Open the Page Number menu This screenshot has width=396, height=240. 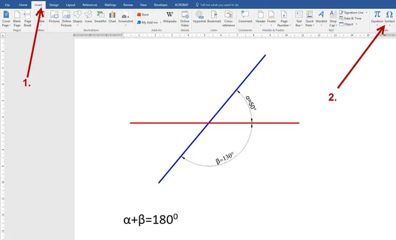(x=284, y=19)
